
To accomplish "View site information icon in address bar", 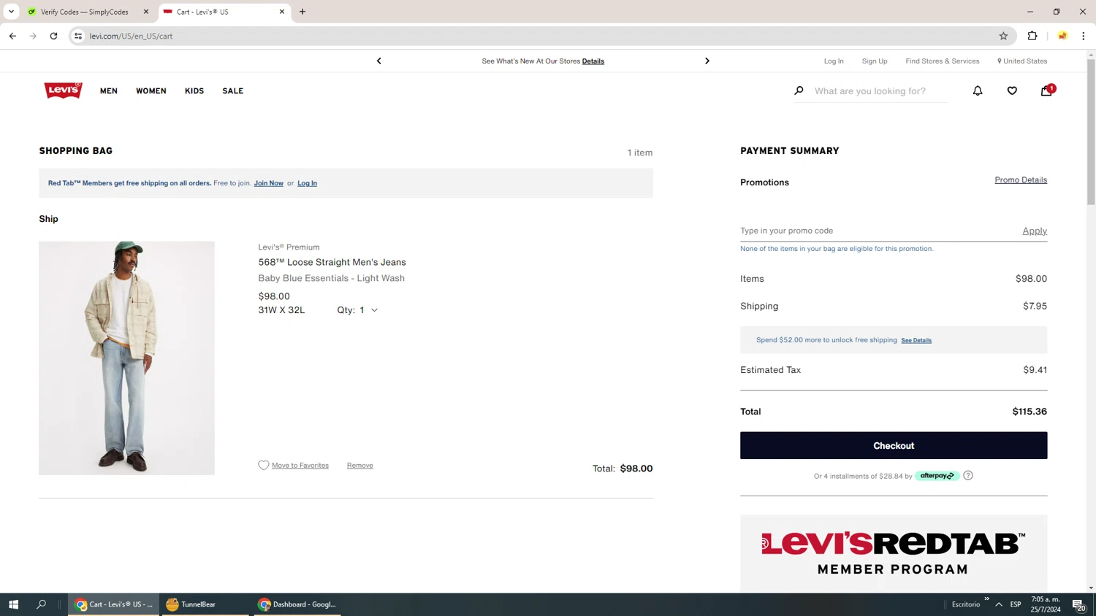I will tap(78, 36).
